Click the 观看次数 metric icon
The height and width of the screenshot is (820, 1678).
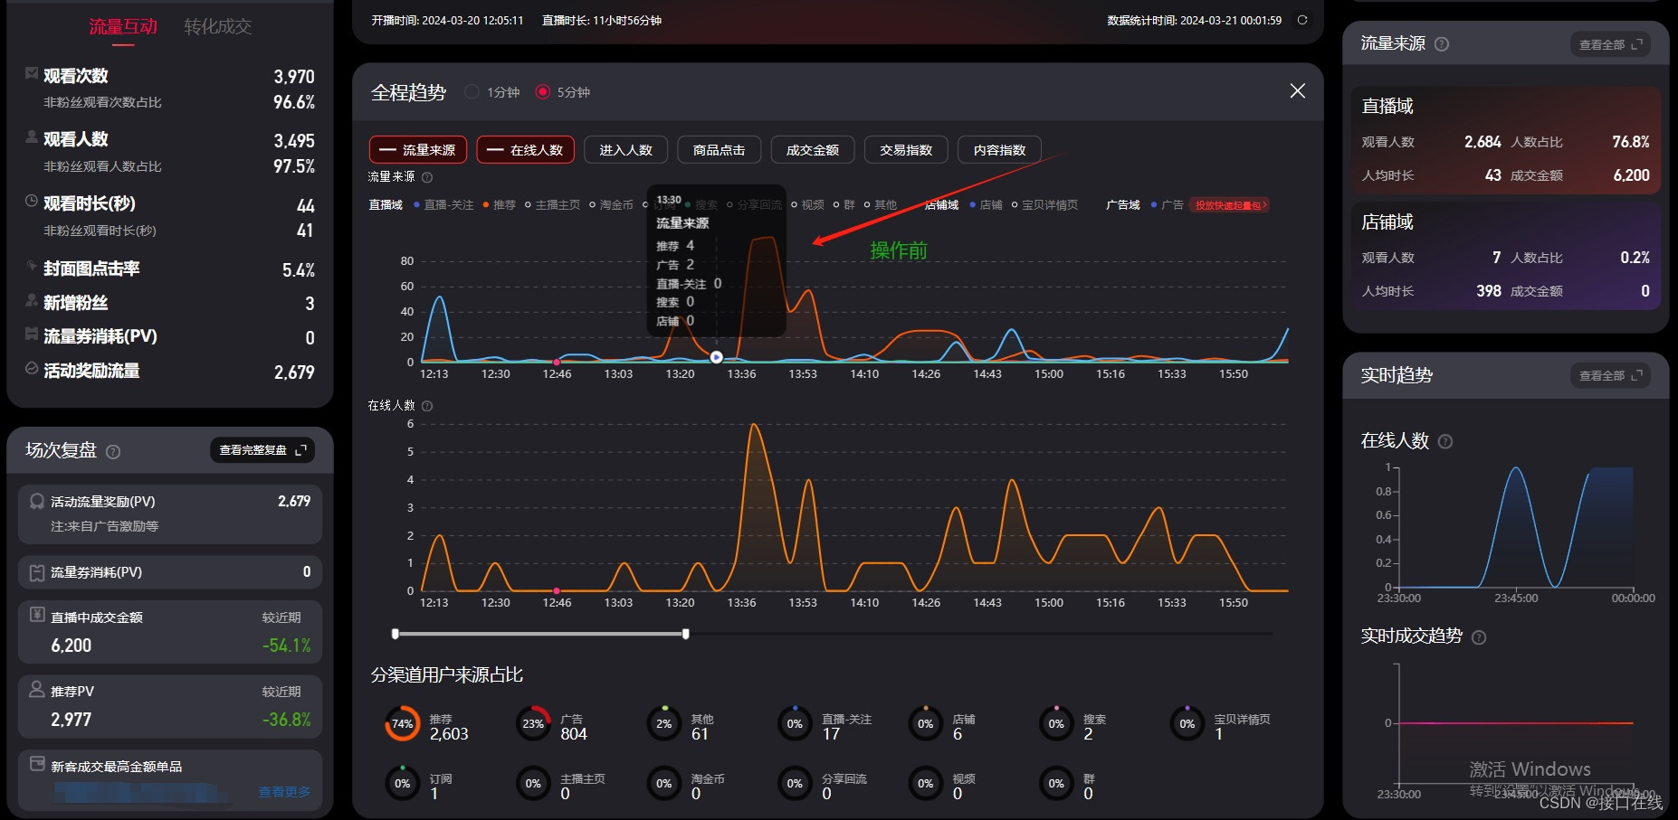32,73
